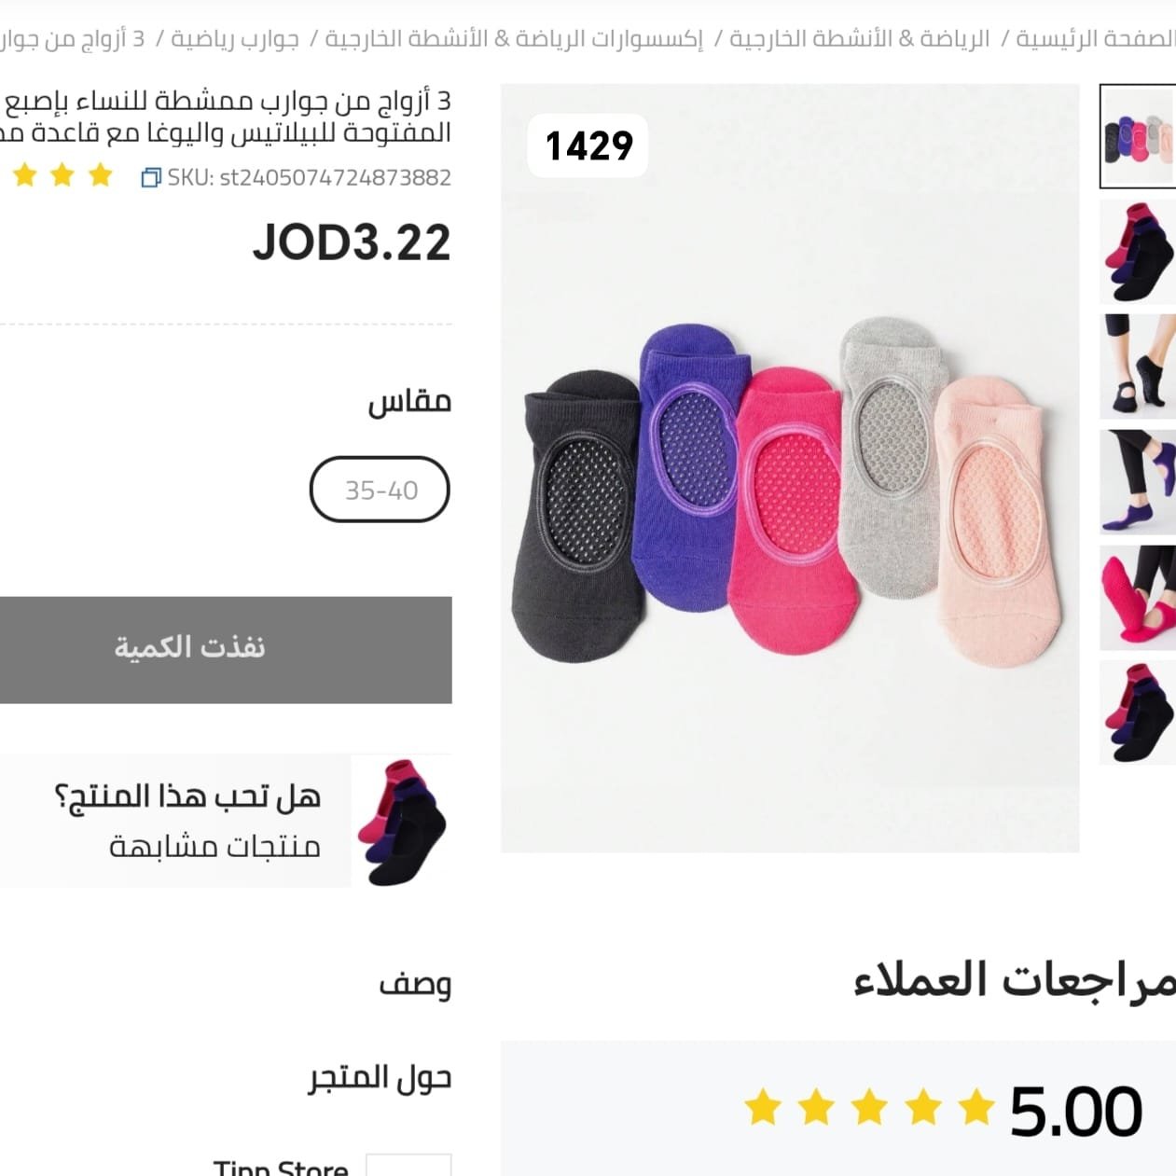
Task: Expand the وصف description section
Action: (415, 984)
